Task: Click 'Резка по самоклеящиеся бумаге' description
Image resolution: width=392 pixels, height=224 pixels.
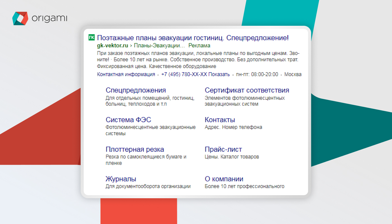Action: tap(146, 160)
